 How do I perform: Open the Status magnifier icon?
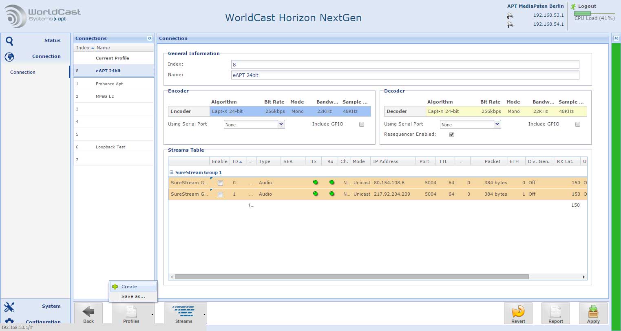[x=9, y=40]
